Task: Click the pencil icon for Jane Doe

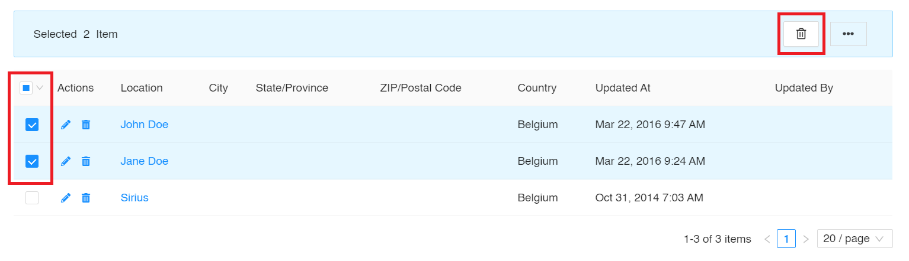Action: (66, 161)
